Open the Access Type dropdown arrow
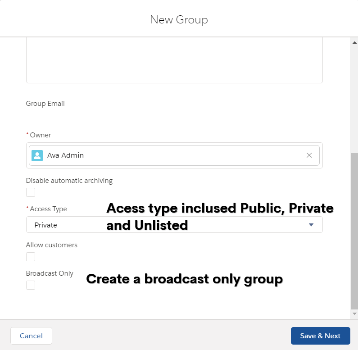This screenshot has height=350, width=358. 311,225
